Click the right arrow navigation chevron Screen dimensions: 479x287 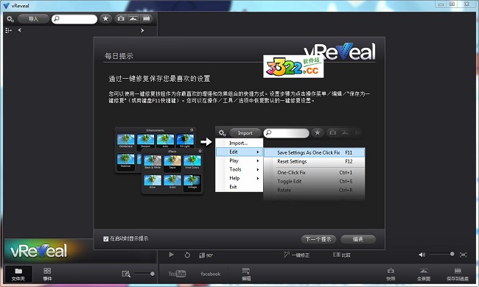click(142, 30)
